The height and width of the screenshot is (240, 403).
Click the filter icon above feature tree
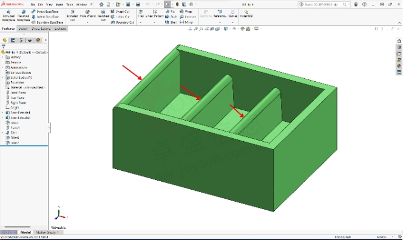coord(4,47)
